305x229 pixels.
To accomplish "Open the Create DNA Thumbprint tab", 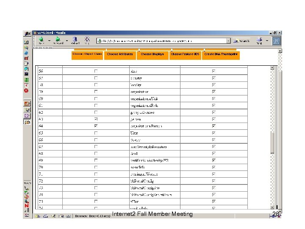I will pyautogui.click(x=221, y=55).
